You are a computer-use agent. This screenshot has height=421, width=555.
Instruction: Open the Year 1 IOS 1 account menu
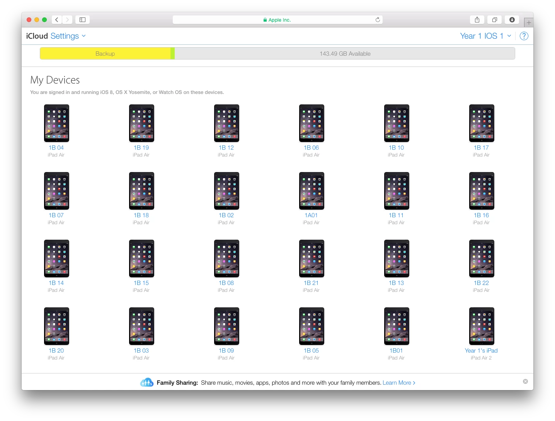486,36
